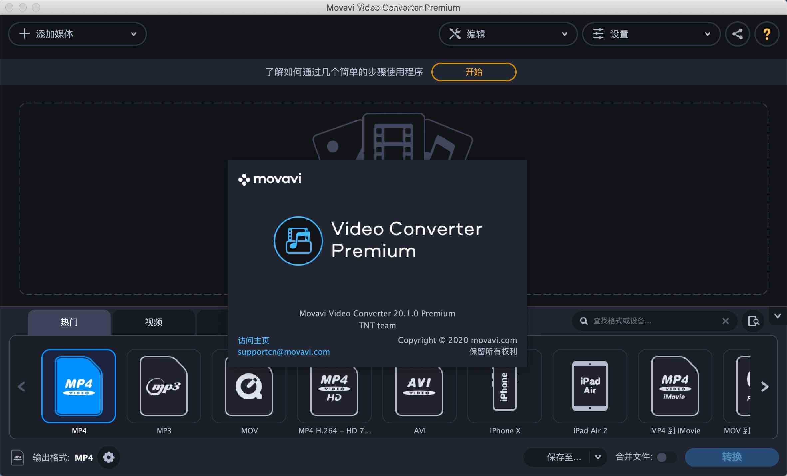Image resolution: width=787 pixels, height=476 pixels.
Task: Open the 设置 settings dropdown
Action: click(651, 34)
